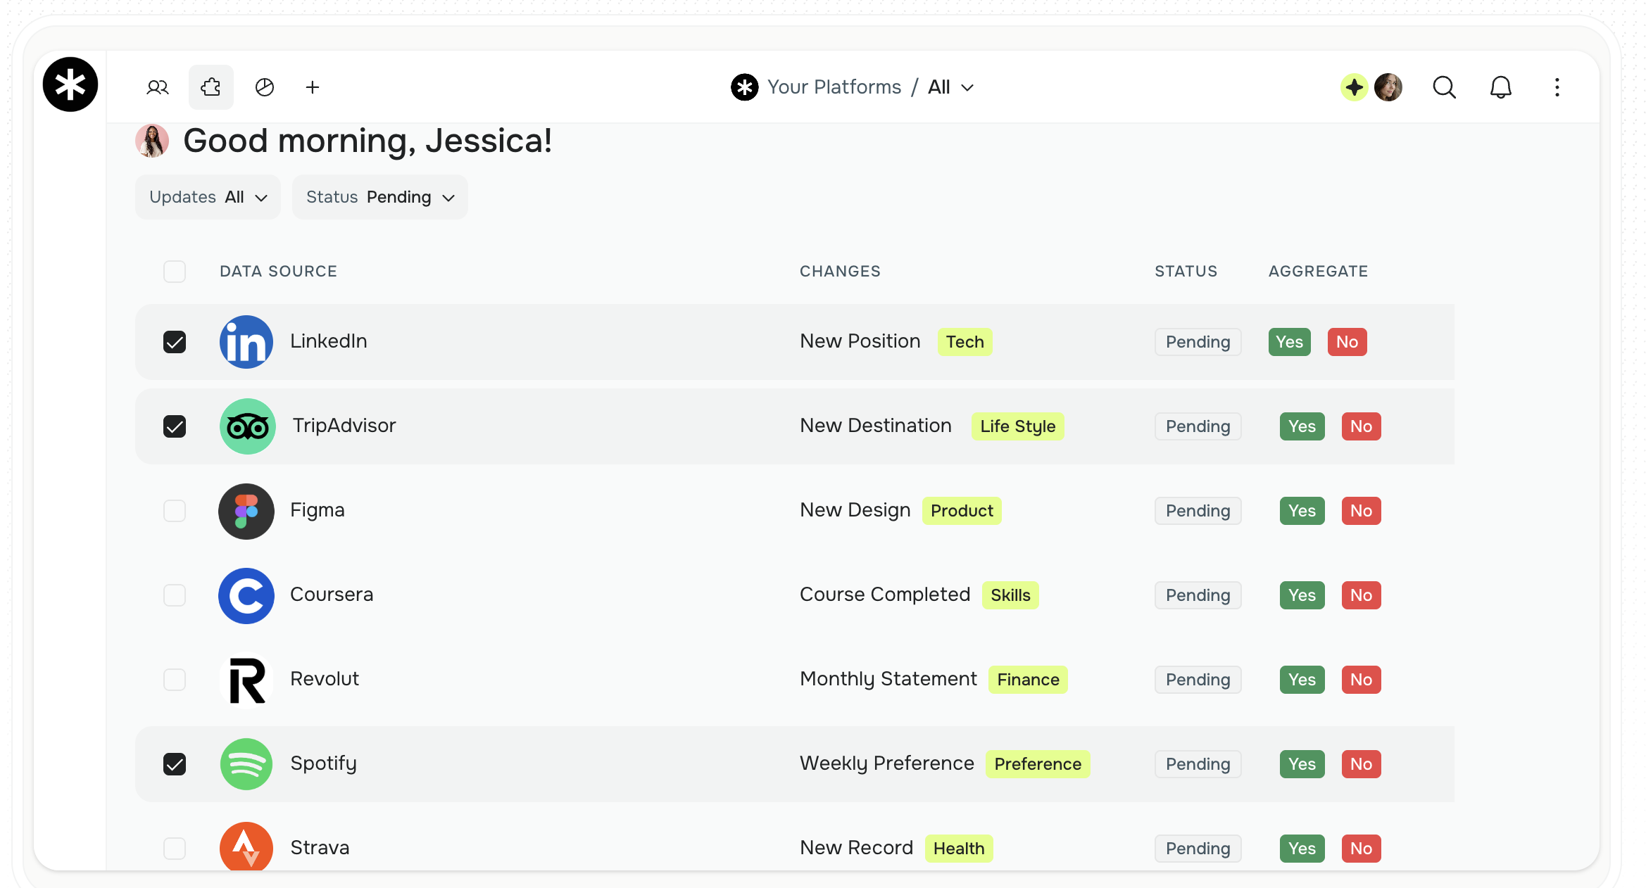
Task: Open the three-dot overflow menu
Action: [x=1557, y=87]
